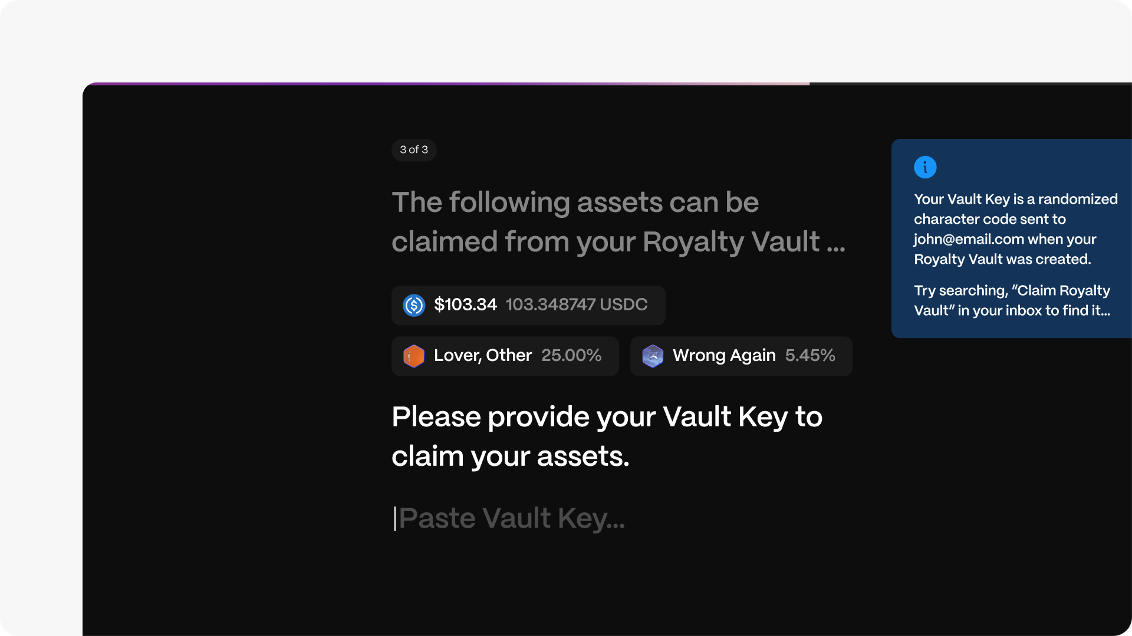Click the "Please provide your Vault Key" prompt
Viewport: 1132px width, 636px height.
coord(607,436)
